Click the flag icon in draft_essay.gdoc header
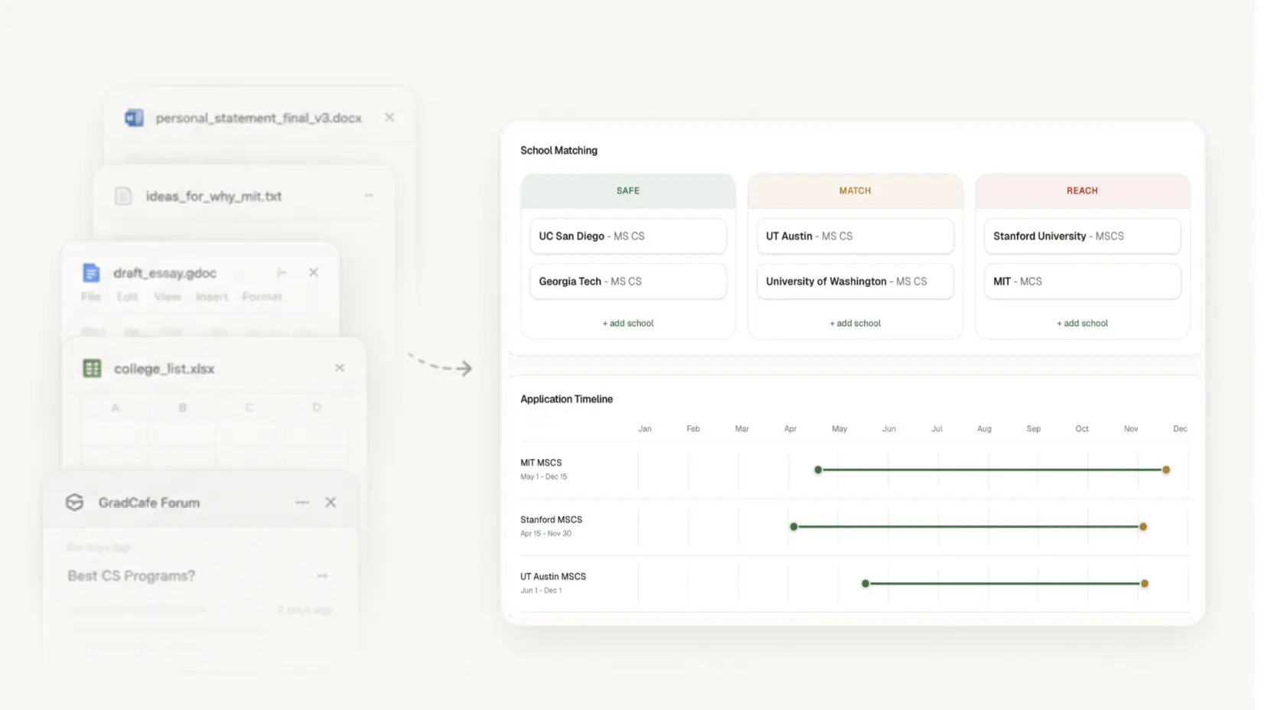This screenshot has height=710, width=1264. 282,272
